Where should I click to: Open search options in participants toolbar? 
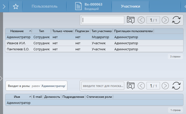[131, 20]
